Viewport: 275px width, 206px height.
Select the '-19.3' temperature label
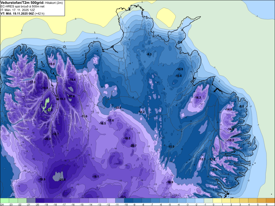(62, 99)
